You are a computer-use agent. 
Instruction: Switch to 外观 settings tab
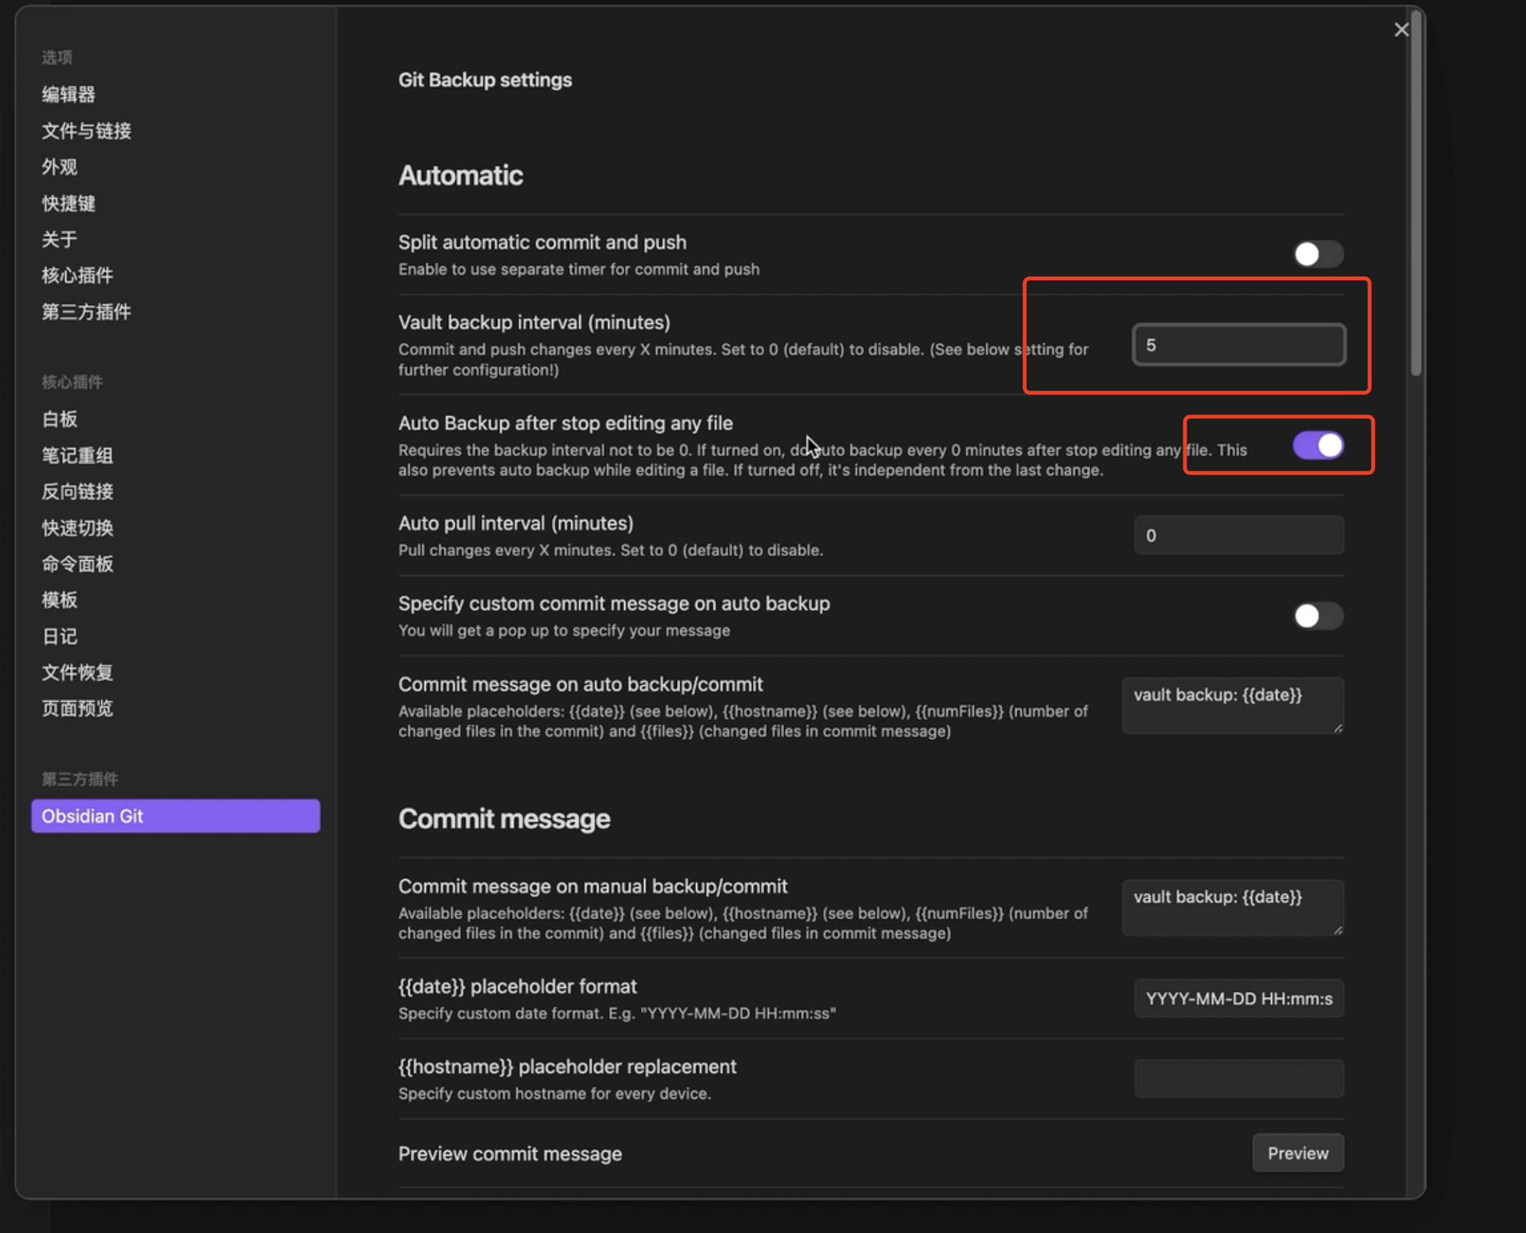[x=59, y=167]
